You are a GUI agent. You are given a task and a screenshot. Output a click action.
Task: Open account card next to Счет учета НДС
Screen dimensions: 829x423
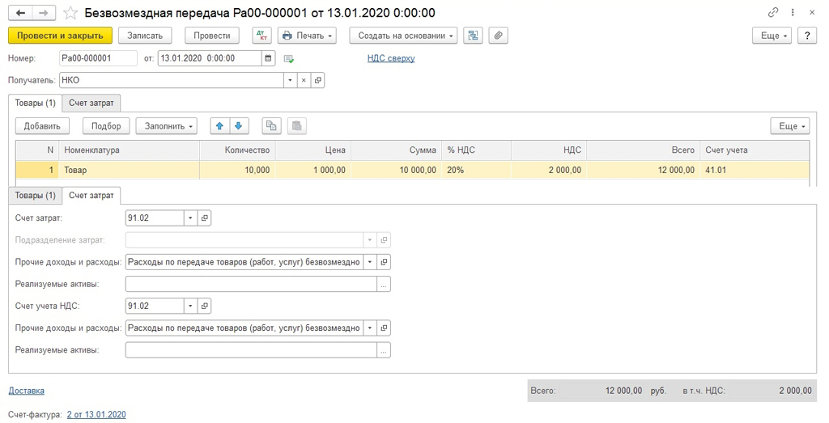[x=205, y=306]
